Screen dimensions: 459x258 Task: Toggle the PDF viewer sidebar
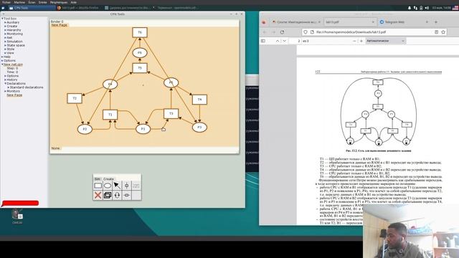point(263,41)
